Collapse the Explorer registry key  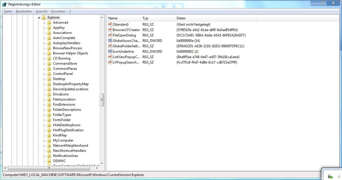click(40, 17)
